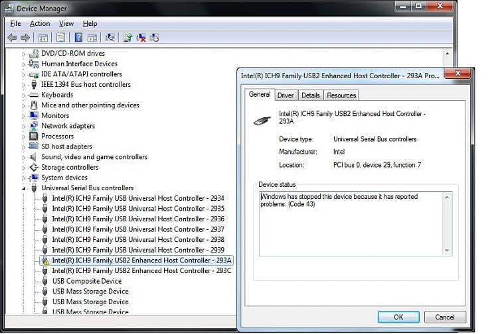Collapse the Universal Serial Bus controllers node
The width and height of the screenshot is (498, 334).
coord(23,189)
